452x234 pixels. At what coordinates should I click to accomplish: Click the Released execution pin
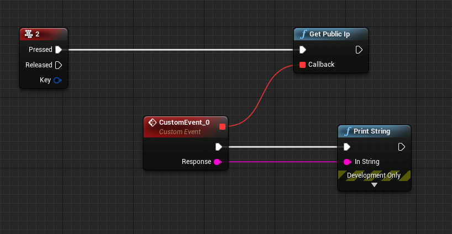59,65
